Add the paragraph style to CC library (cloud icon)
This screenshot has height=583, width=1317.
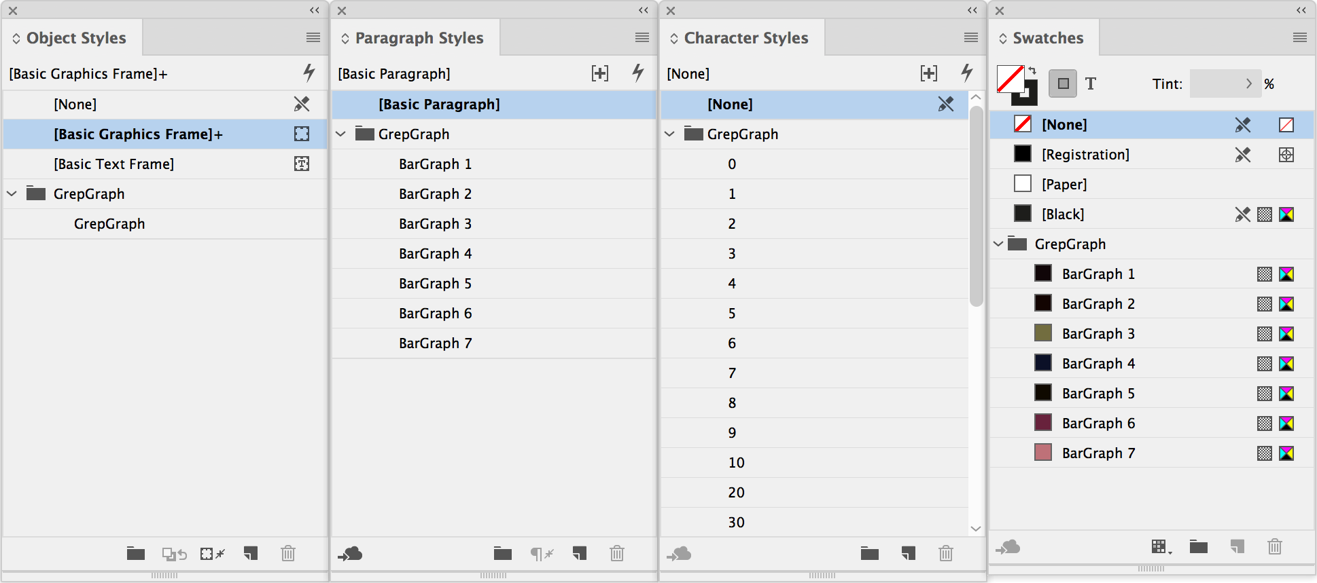pos(351,554)
